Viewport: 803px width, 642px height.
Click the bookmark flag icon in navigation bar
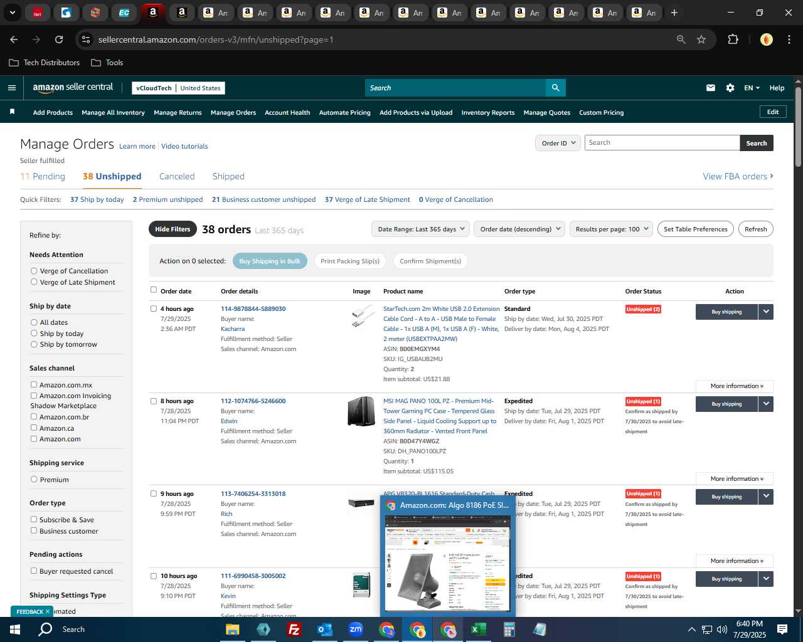pos(12,112)
